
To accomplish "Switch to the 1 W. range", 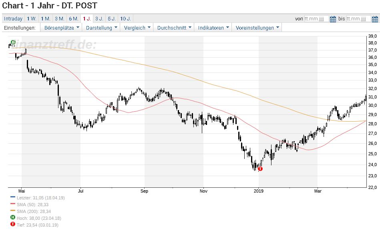I will tap(32, 19).
